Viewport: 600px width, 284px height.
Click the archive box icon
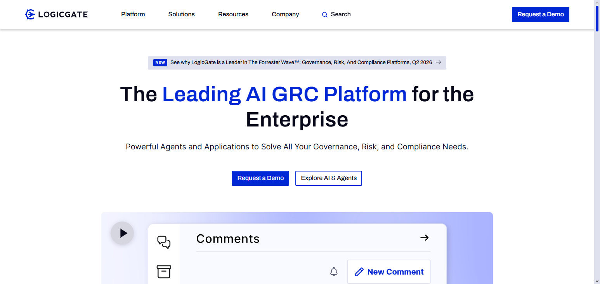pos(164,272)
